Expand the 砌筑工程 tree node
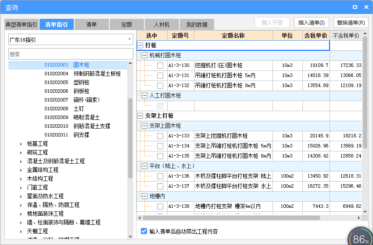Screen dimensions: 373x245 21,153
